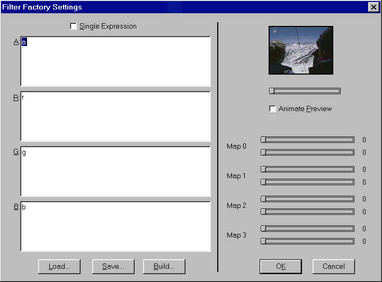Click the preview image thumbnail
This screenshot has width=382, height=282.
(x=300, y=50)
